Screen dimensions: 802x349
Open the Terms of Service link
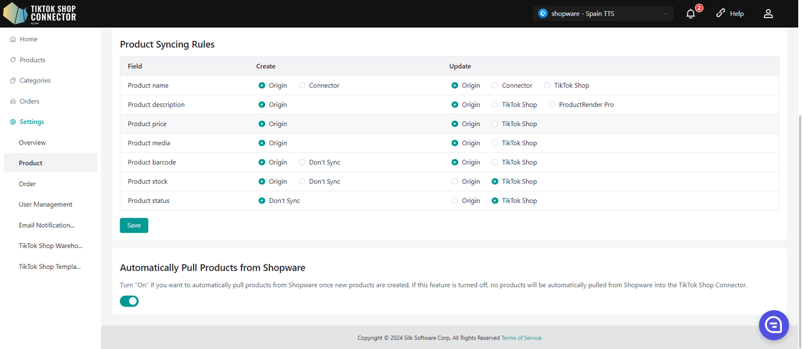pyautogui.click(x=521, y=338)
